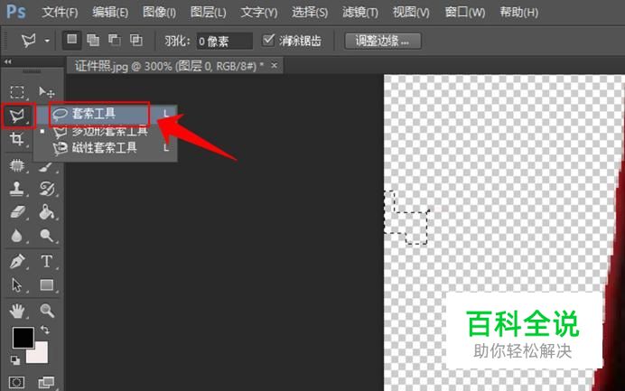Open the 窗口(W) menu
This screenshot has width=625, height=391.
(465, 13)
